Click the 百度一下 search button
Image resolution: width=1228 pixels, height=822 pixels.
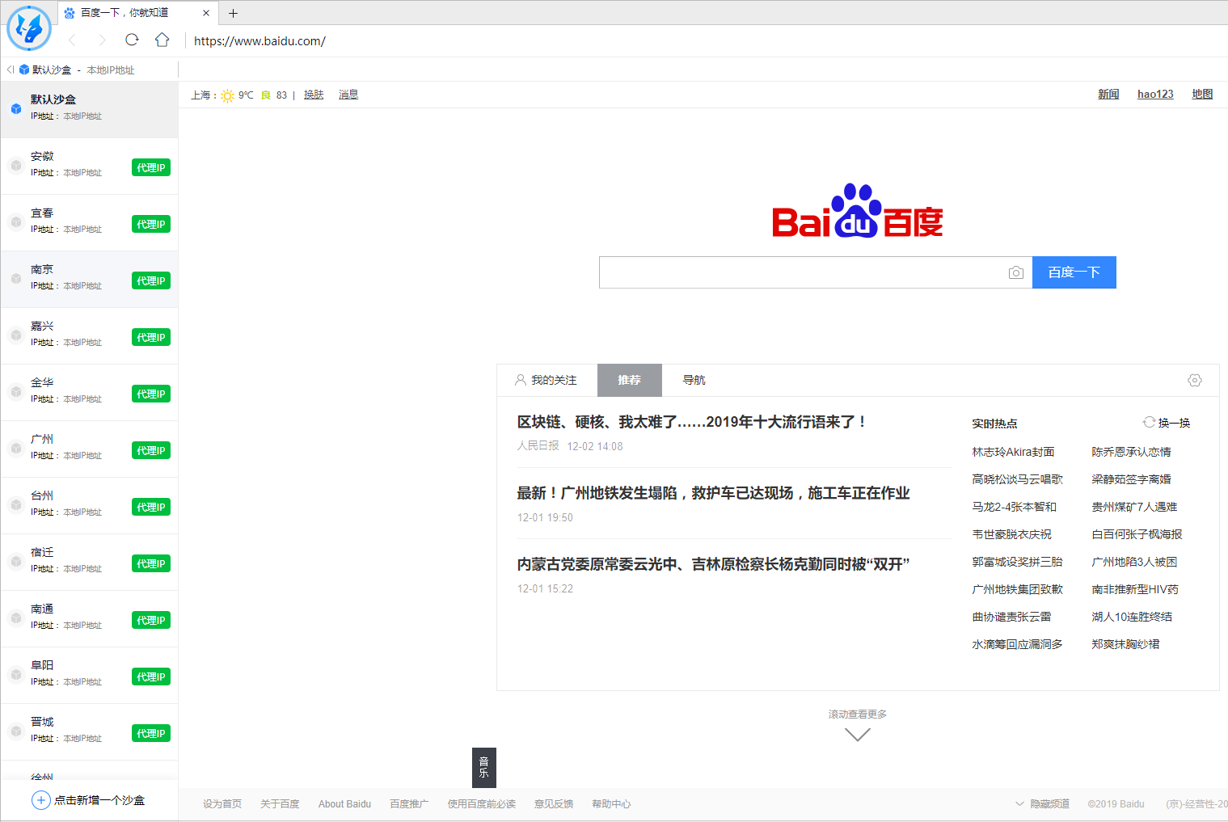(1074, 272)
